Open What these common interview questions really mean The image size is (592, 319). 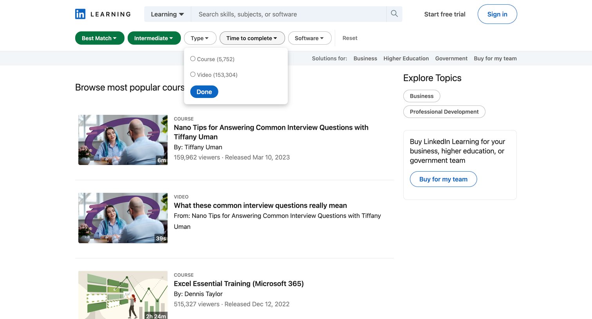pos(260,205)
